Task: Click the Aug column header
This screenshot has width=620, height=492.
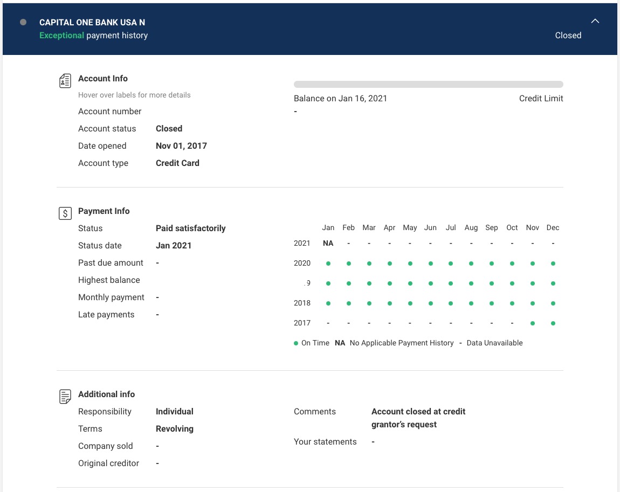Action: tap(471, 227)
